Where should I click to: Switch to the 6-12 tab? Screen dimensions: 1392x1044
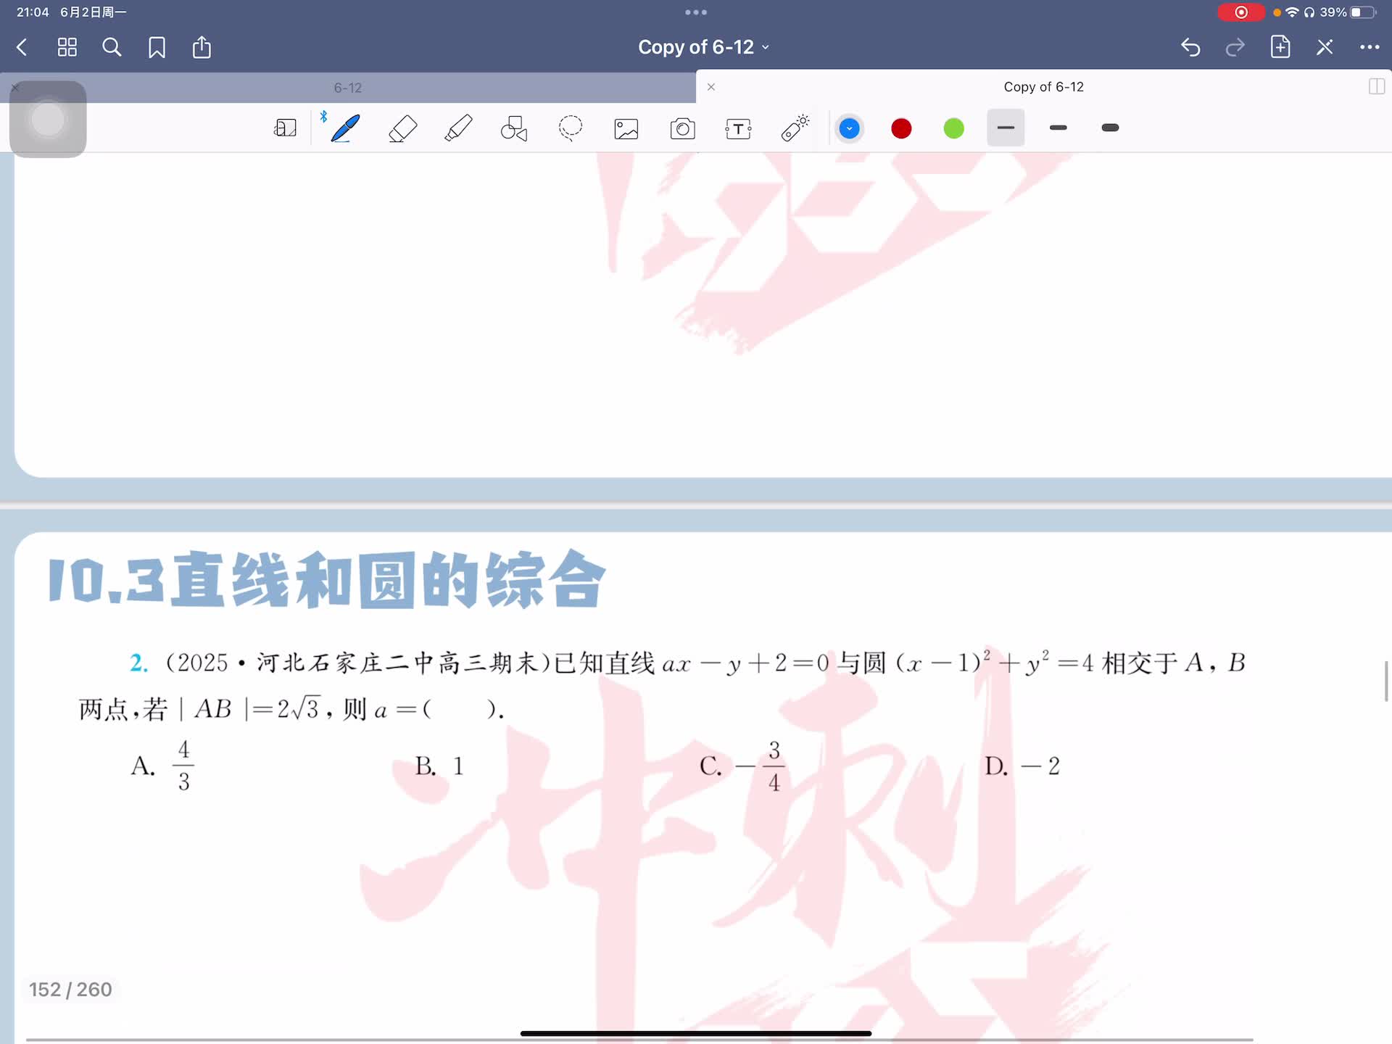coord(348,88)
